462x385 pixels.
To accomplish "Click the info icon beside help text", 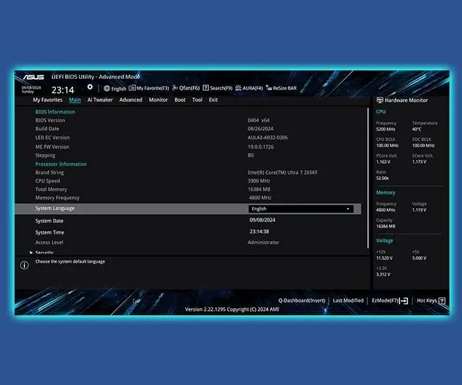I will tap(24, 265).
